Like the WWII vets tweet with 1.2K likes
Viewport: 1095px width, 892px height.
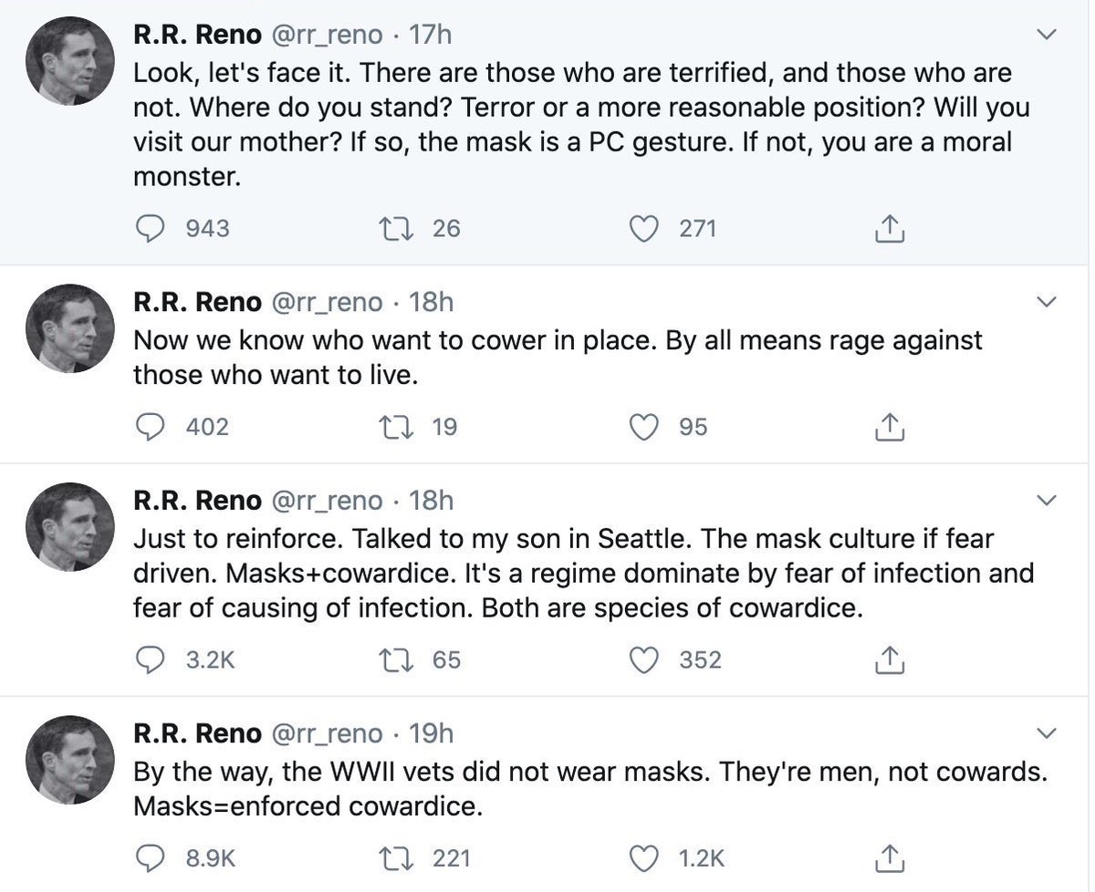click(x=645, y=858)
